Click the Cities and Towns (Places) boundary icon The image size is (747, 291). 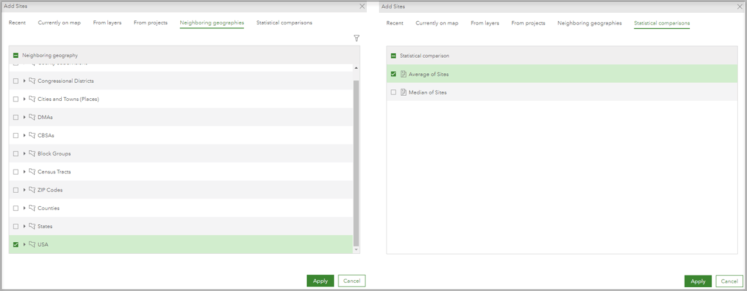point(32,99)
